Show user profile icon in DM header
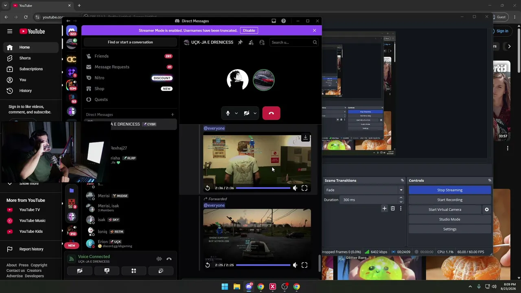Image resolution: width=521 pixels, height=293 pixels. tap(262, 42)
